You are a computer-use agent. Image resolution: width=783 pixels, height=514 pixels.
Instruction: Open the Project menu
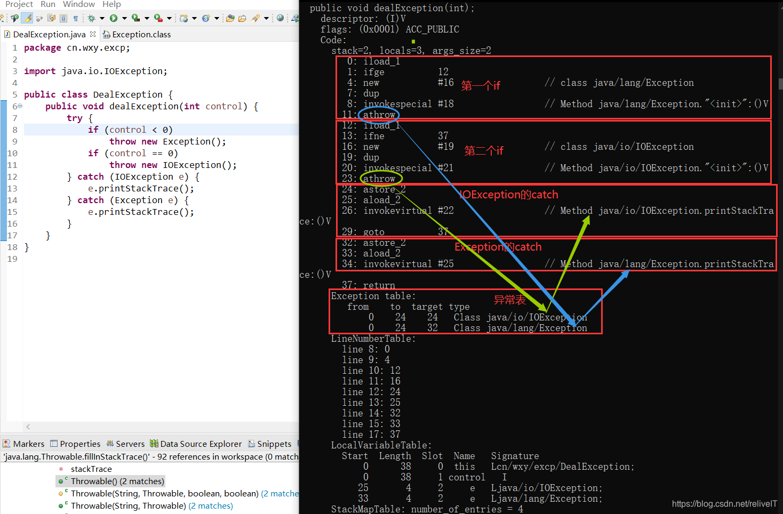pyautogui.click(x=19, y=4)
